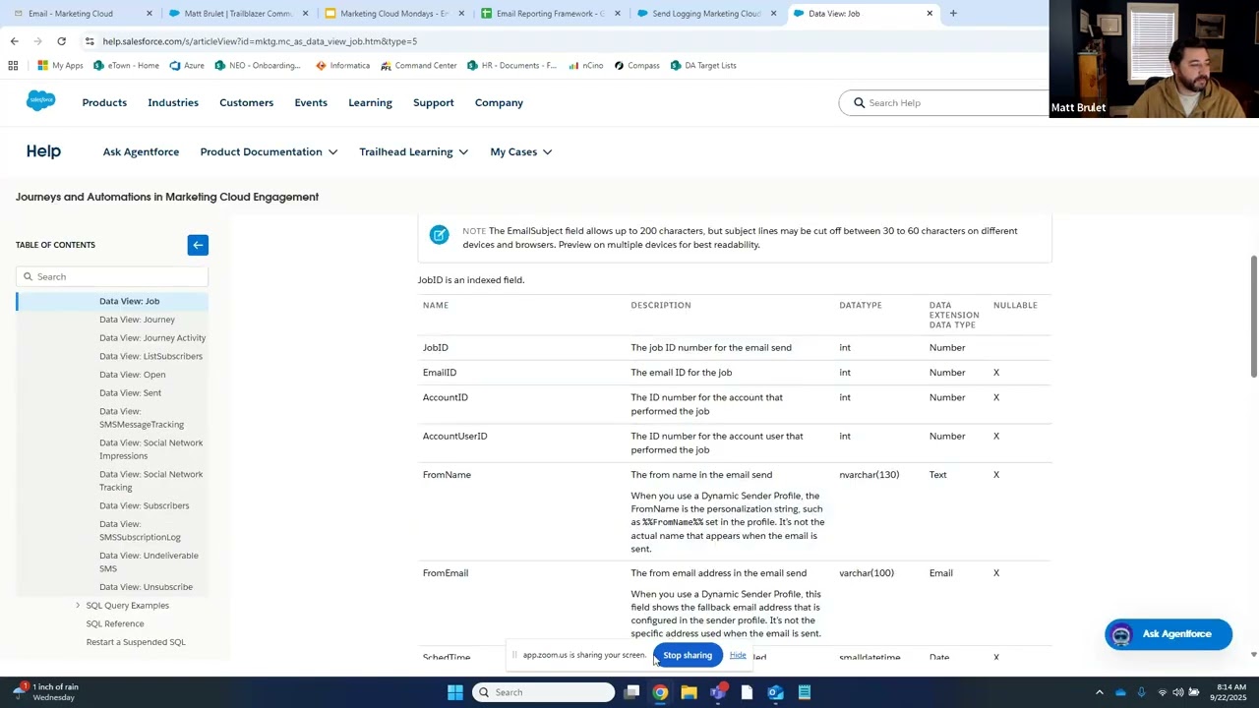Open File Explorer from the taskbar
Viewport: 1259px width, 708px height.
(689, 692)
